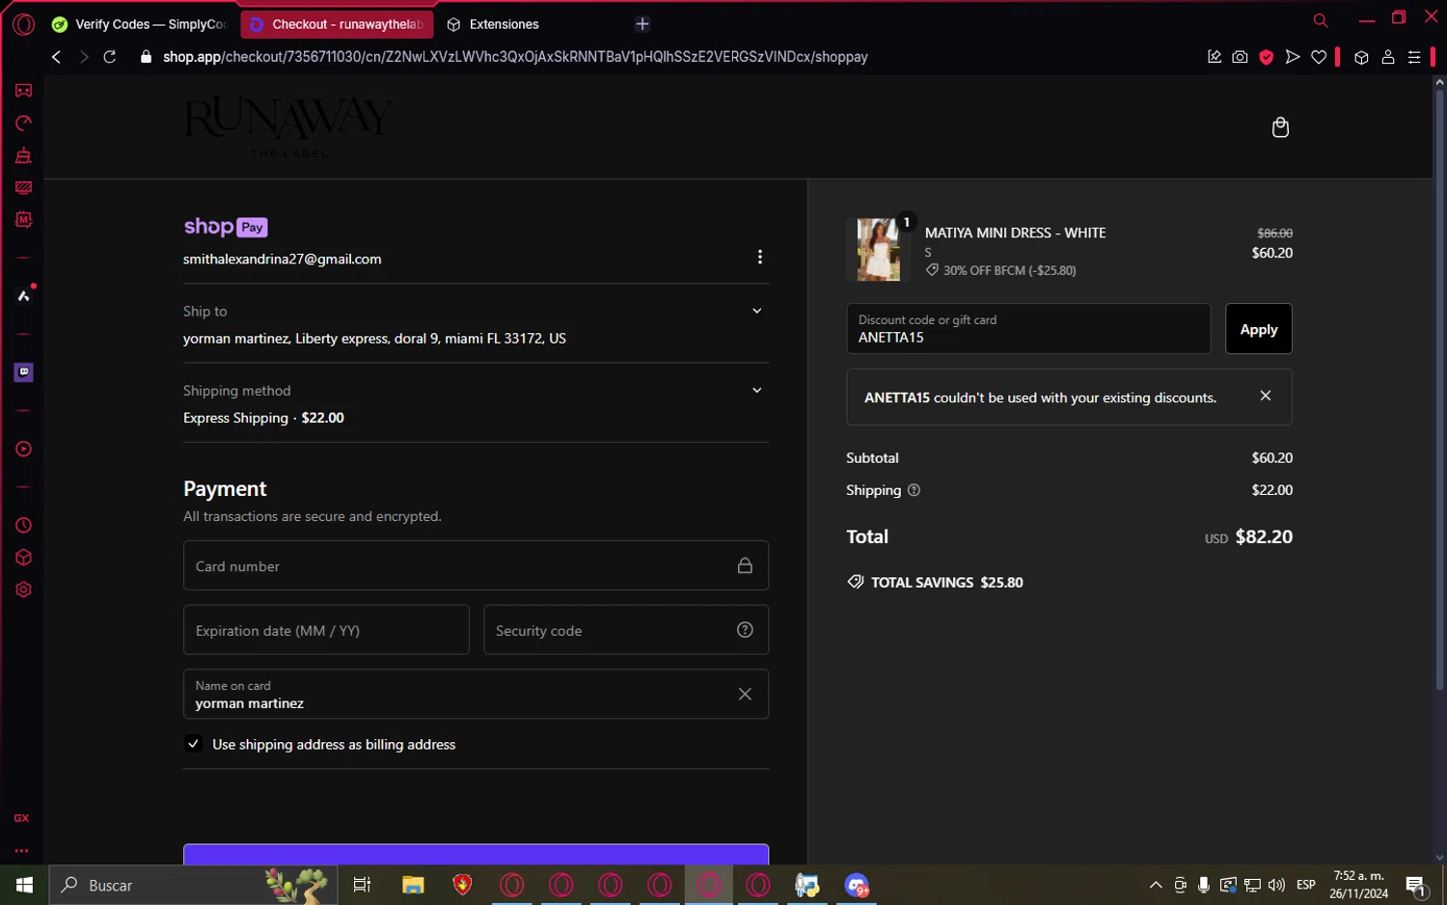The image size is (1447, 905).
Task: Click the Buscar taskbar search box
Action: (x=193, y=885)
